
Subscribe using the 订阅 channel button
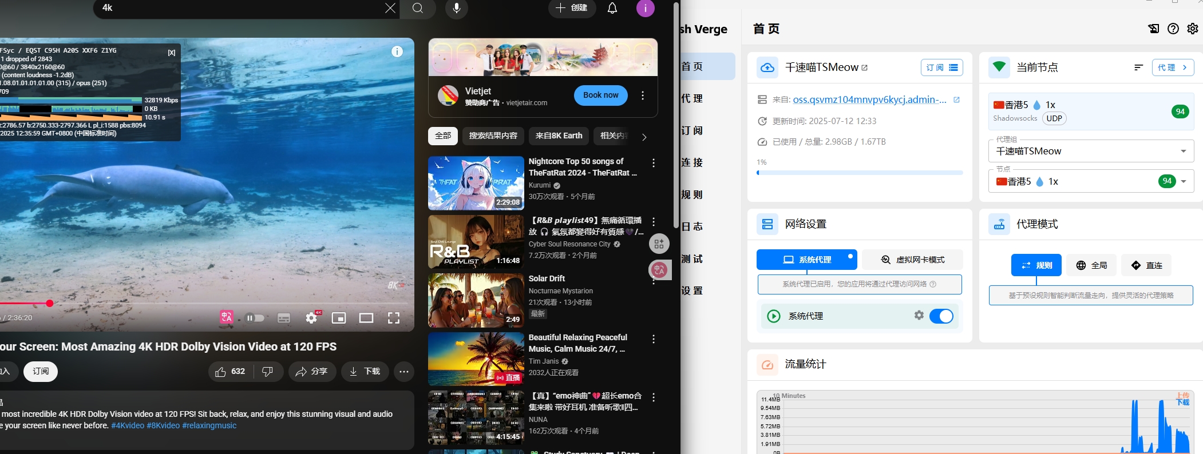tap(41, 372)
